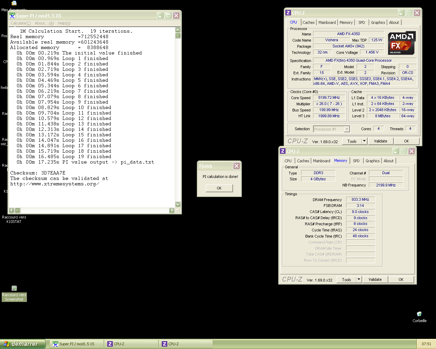The width and height of the screenshot is (436, 349).
Task: Close the Finish dialog
Action: pos(236,166)
